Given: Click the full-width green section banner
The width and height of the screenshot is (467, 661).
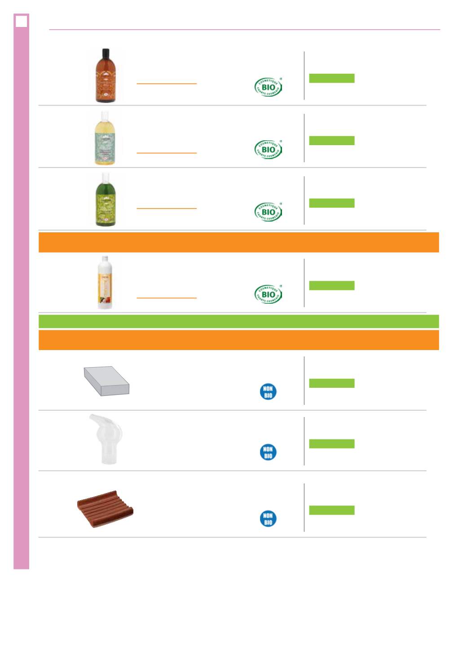Looking at the screenshot, I should (238, 321).
